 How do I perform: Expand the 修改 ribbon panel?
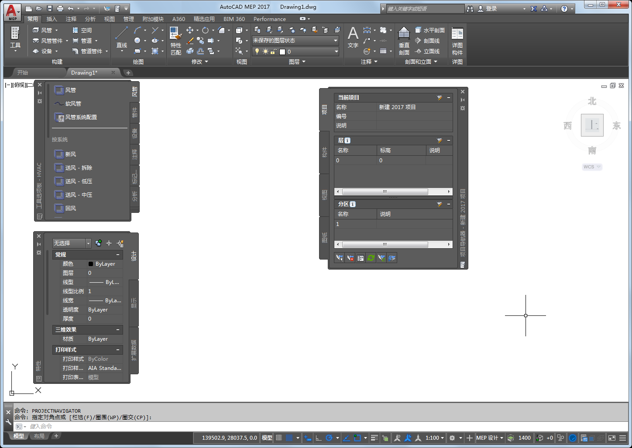pos(200,62)
